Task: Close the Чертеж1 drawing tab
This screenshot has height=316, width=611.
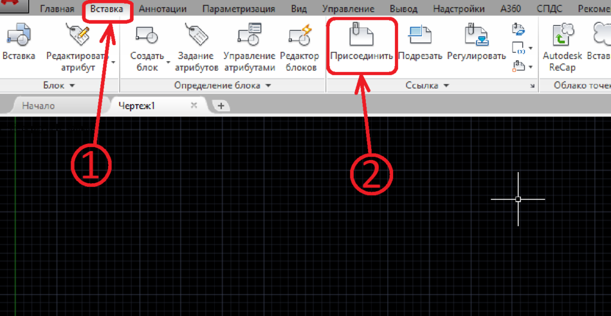Action: [x=193, y=105]
